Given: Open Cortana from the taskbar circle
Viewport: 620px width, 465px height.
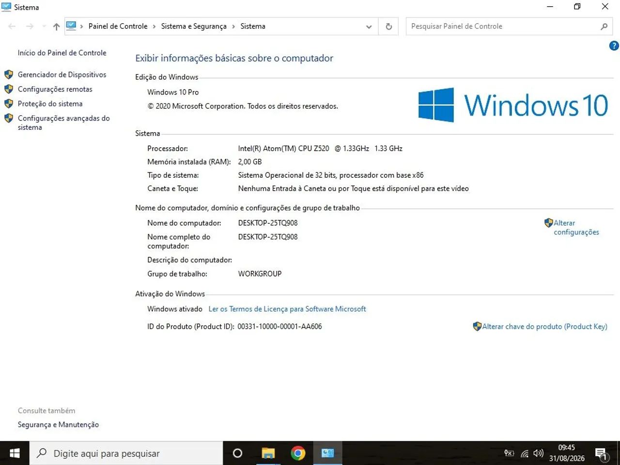Looking at the screenshot, I should tap(237, 453).
